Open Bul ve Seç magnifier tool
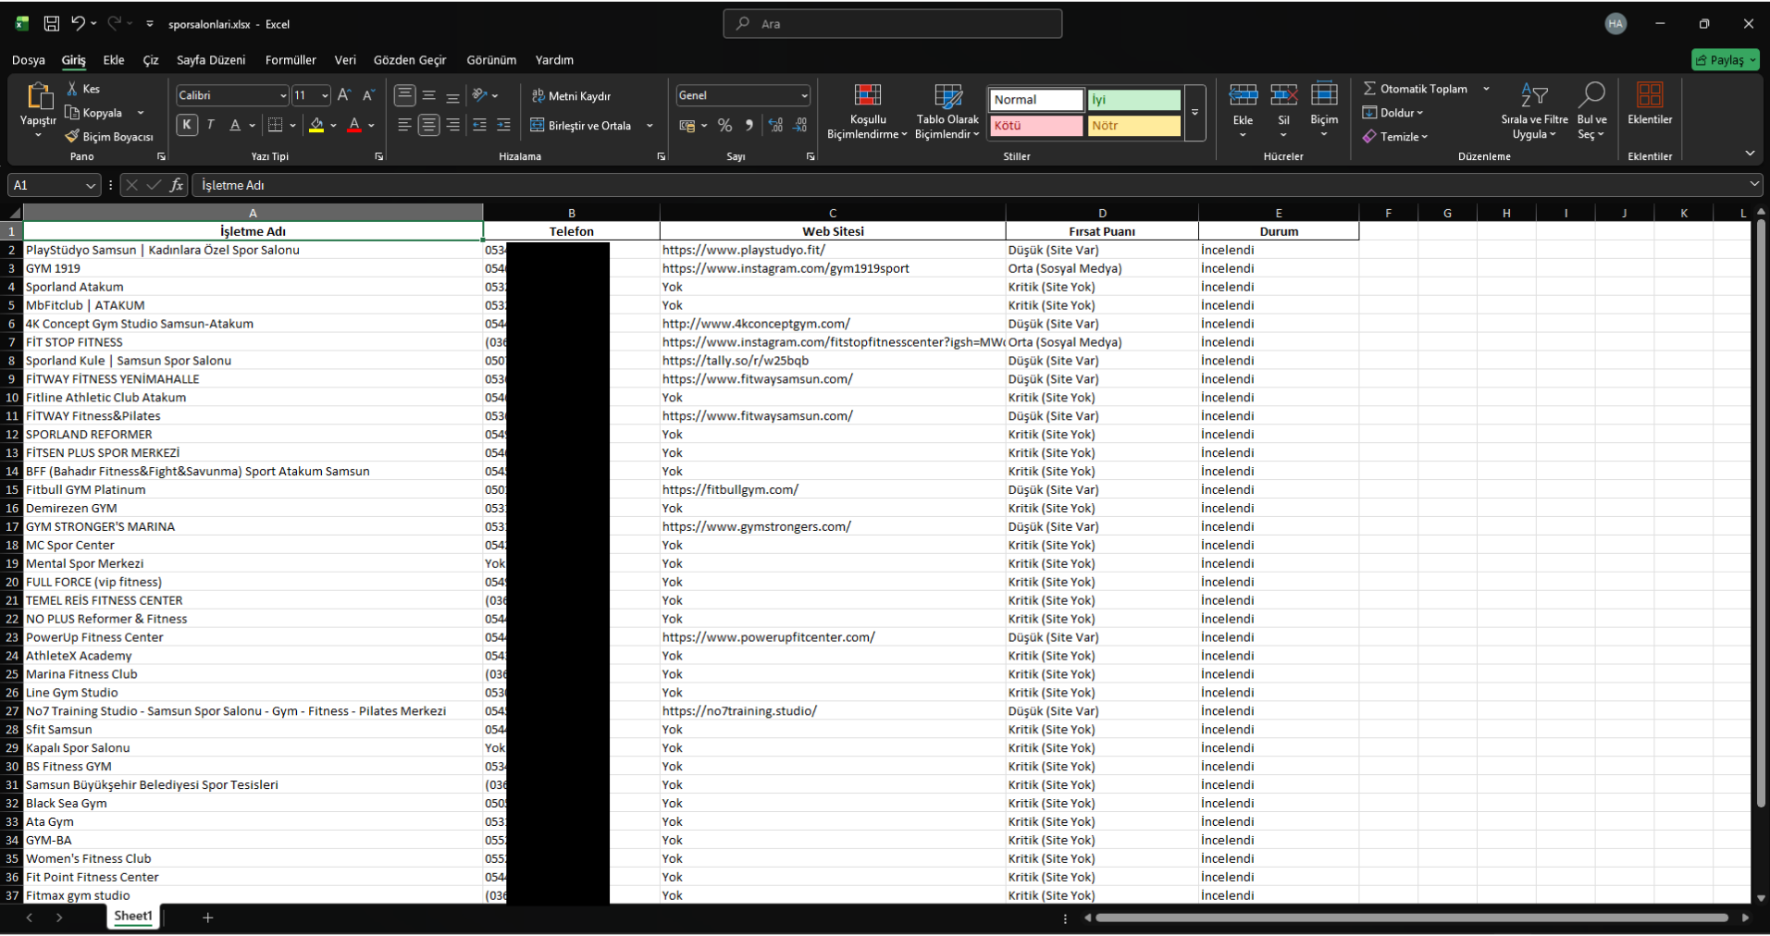The height and width of the screenshot is (936, 1770). coord(1592,113)
